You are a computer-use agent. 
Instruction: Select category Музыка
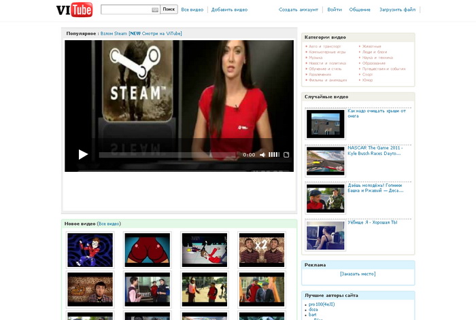tap(316, 58)
